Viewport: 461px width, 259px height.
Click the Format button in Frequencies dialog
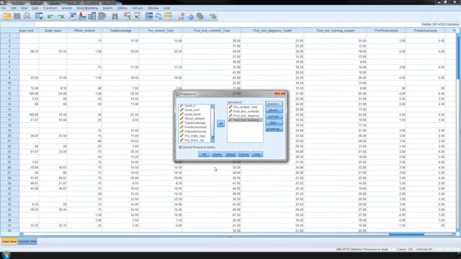274,117
